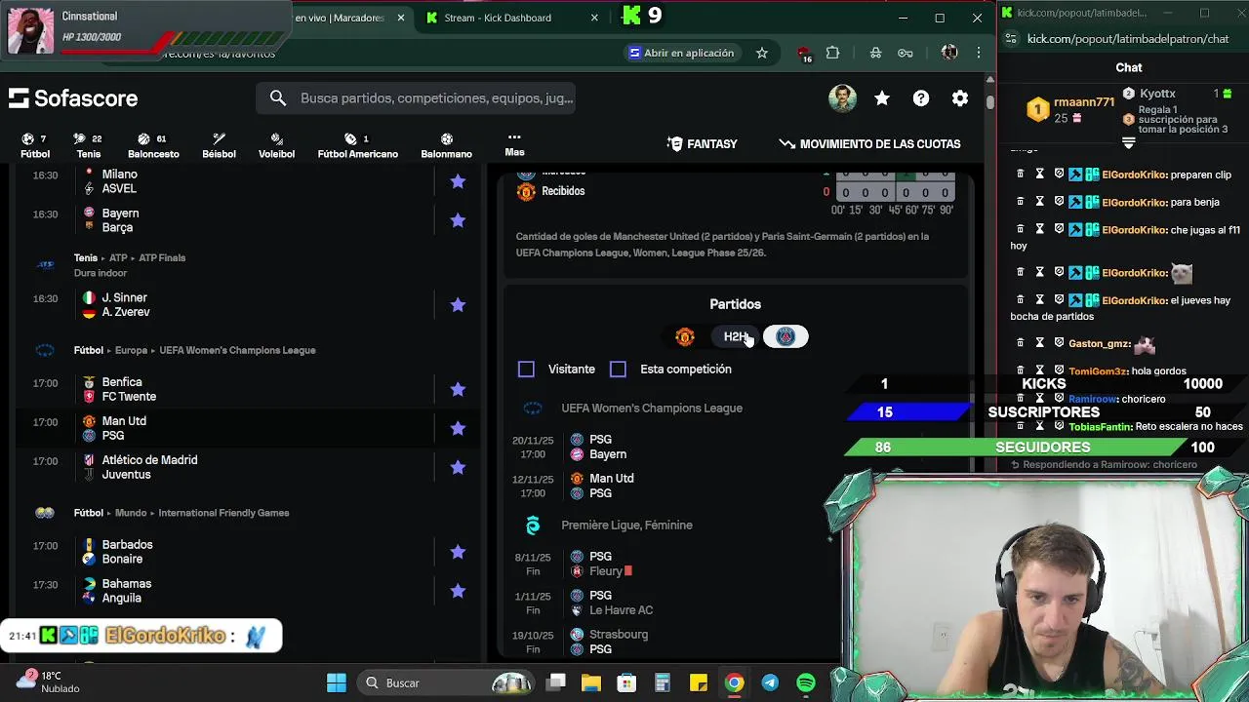The image size is (1249, 702).
Task: Open the password manager key icon
Action: click(x=905, y=53)
